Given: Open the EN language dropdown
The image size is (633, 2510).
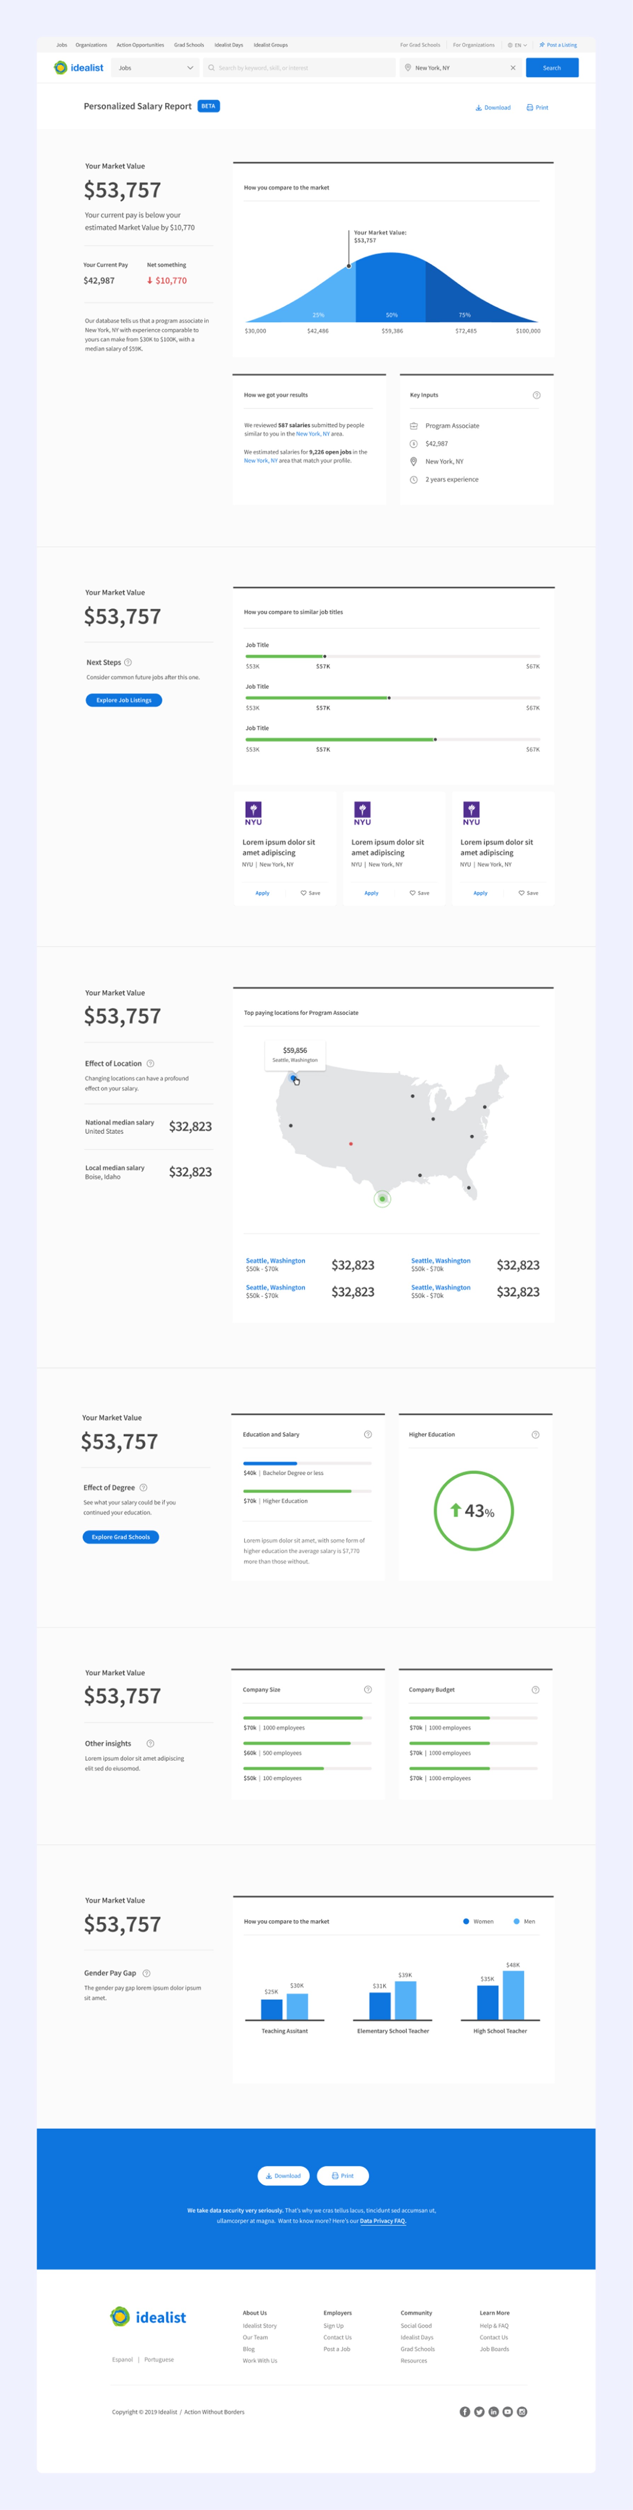Looking at the screenshot, I should click(x=517, y=45).
